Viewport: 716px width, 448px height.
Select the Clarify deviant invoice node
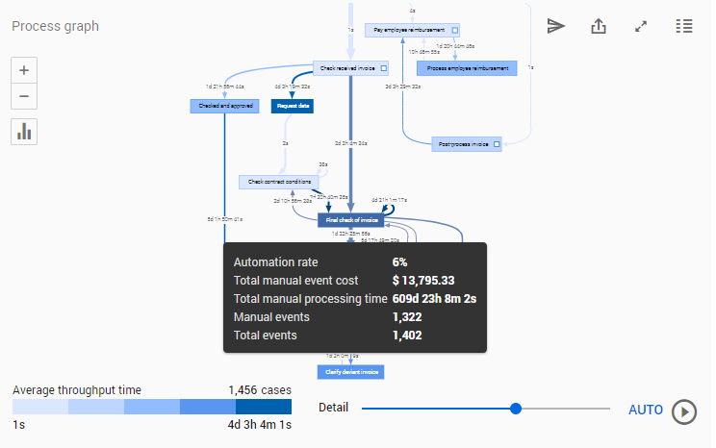click(350, 371)
